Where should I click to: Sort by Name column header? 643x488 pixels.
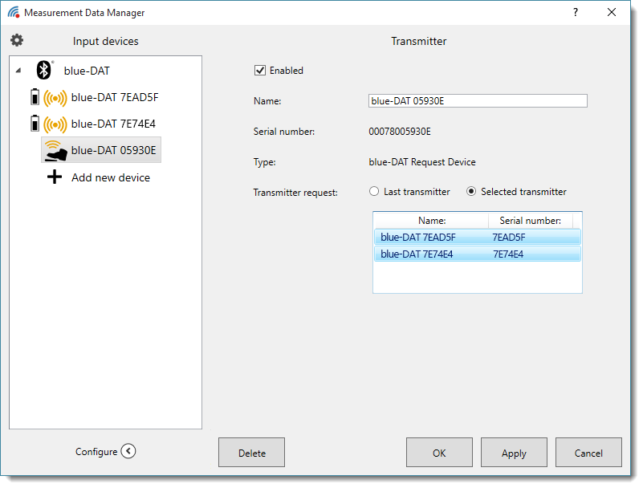pos(431,221)
